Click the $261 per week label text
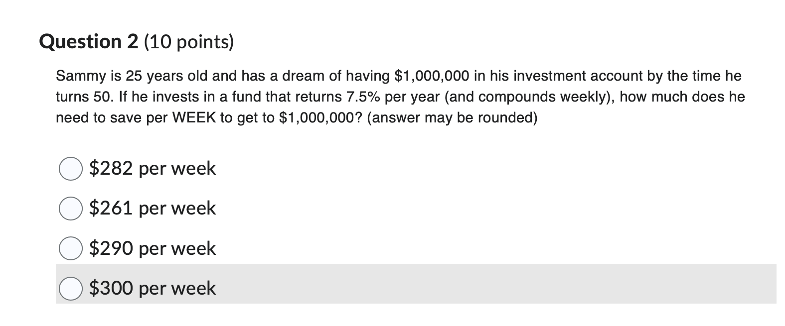The height and width of the screenshot is (326, 785). point(152,209)
